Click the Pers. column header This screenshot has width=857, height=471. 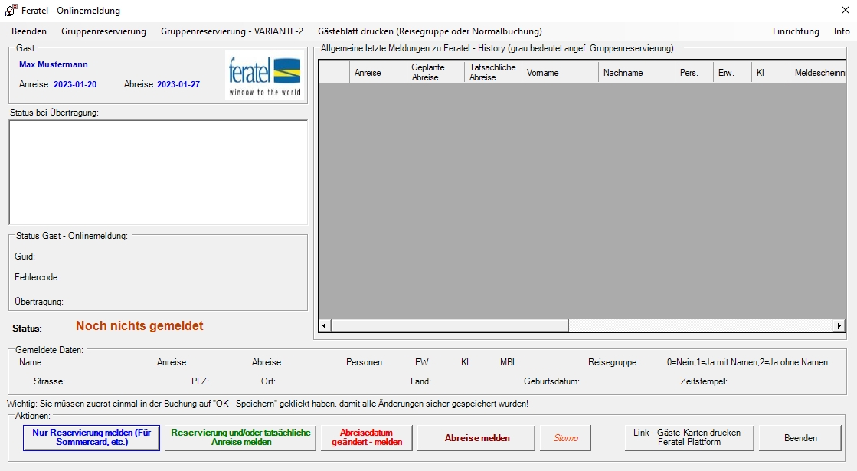(694, 72)
